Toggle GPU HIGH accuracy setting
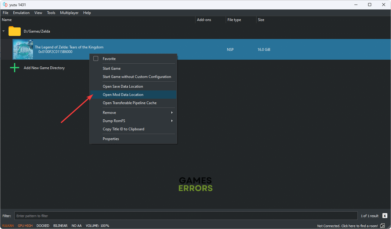Screen dimensions: 391x229 [25, 226]
